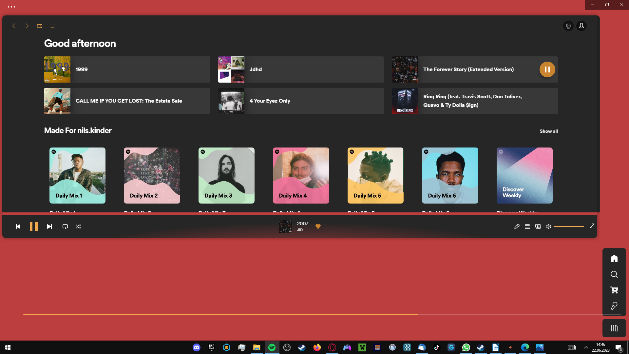Click Show all for Made For
629x354 pixels.
point(548,131)
